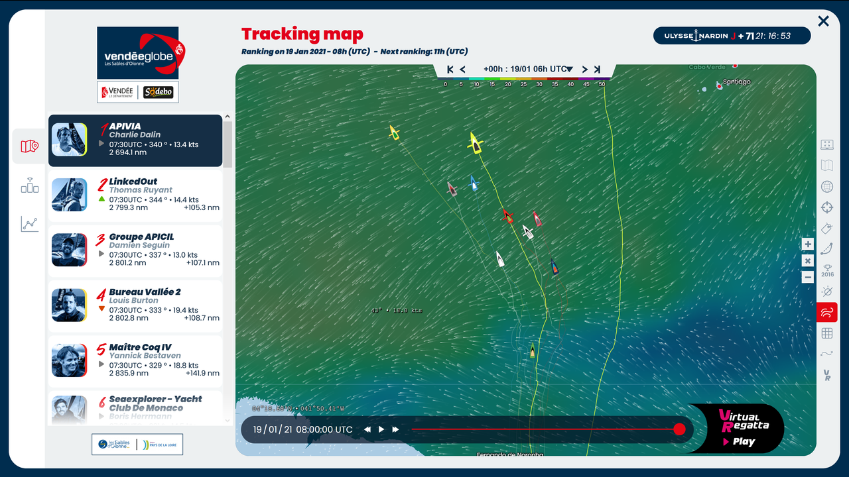Viewport: 849px width, 477px height.
Task: Click the crosshair center-on-boat icon
Action: 826,207
